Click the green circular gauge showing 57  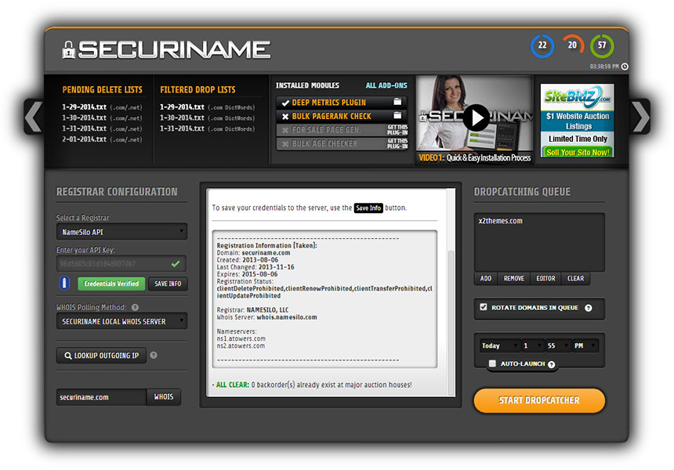click(x=602, y=45)
